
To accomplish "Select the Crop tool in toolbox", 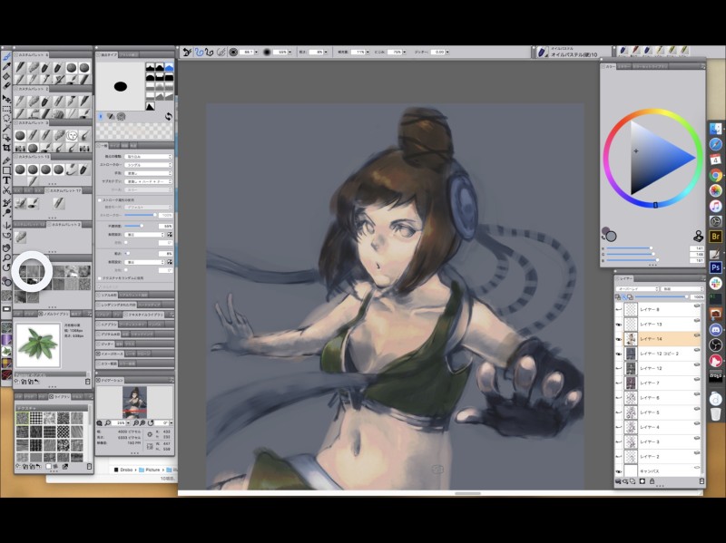I will [6, 148].
